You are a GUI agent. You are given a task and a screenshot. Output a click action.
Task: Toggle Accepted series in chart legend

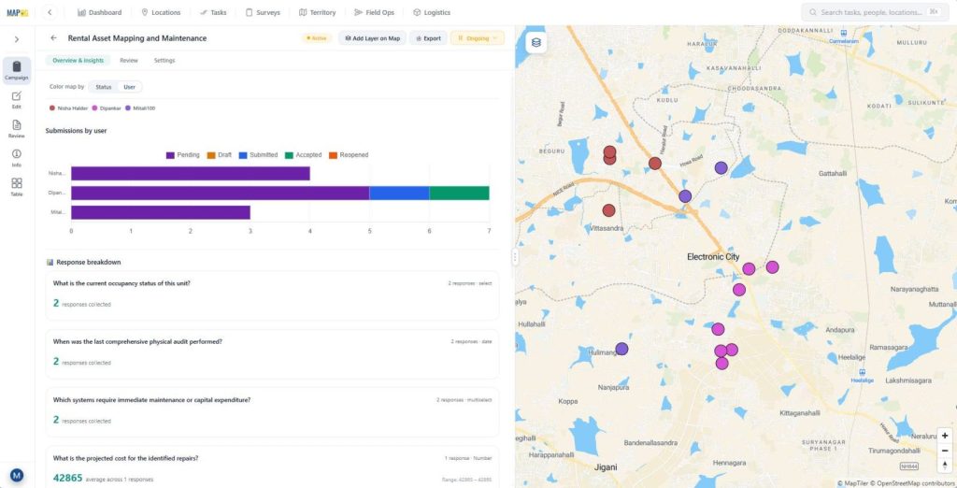[x=304, y=155]
